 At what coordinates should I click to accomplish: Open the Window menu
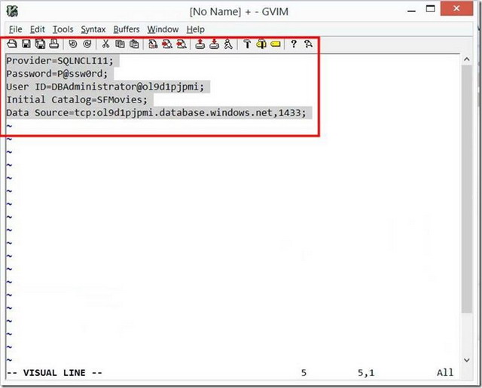coord(163,29)
